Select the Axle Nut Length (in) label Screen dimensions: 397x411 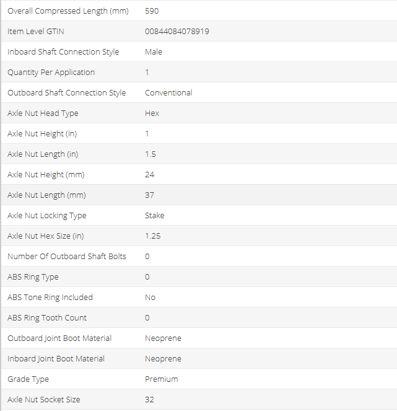(43, 154)
